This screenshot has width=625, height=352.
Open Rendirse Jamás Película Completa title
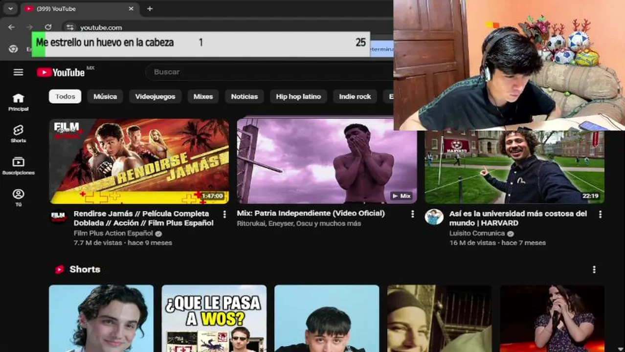click(144, 218)
